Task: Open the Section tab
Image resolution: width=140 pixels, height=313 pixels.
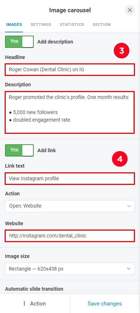Action: [102, 24]
